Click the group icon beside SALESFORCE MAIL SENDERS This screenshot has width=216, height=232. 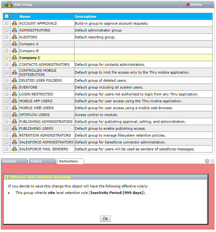click(14, 149)
